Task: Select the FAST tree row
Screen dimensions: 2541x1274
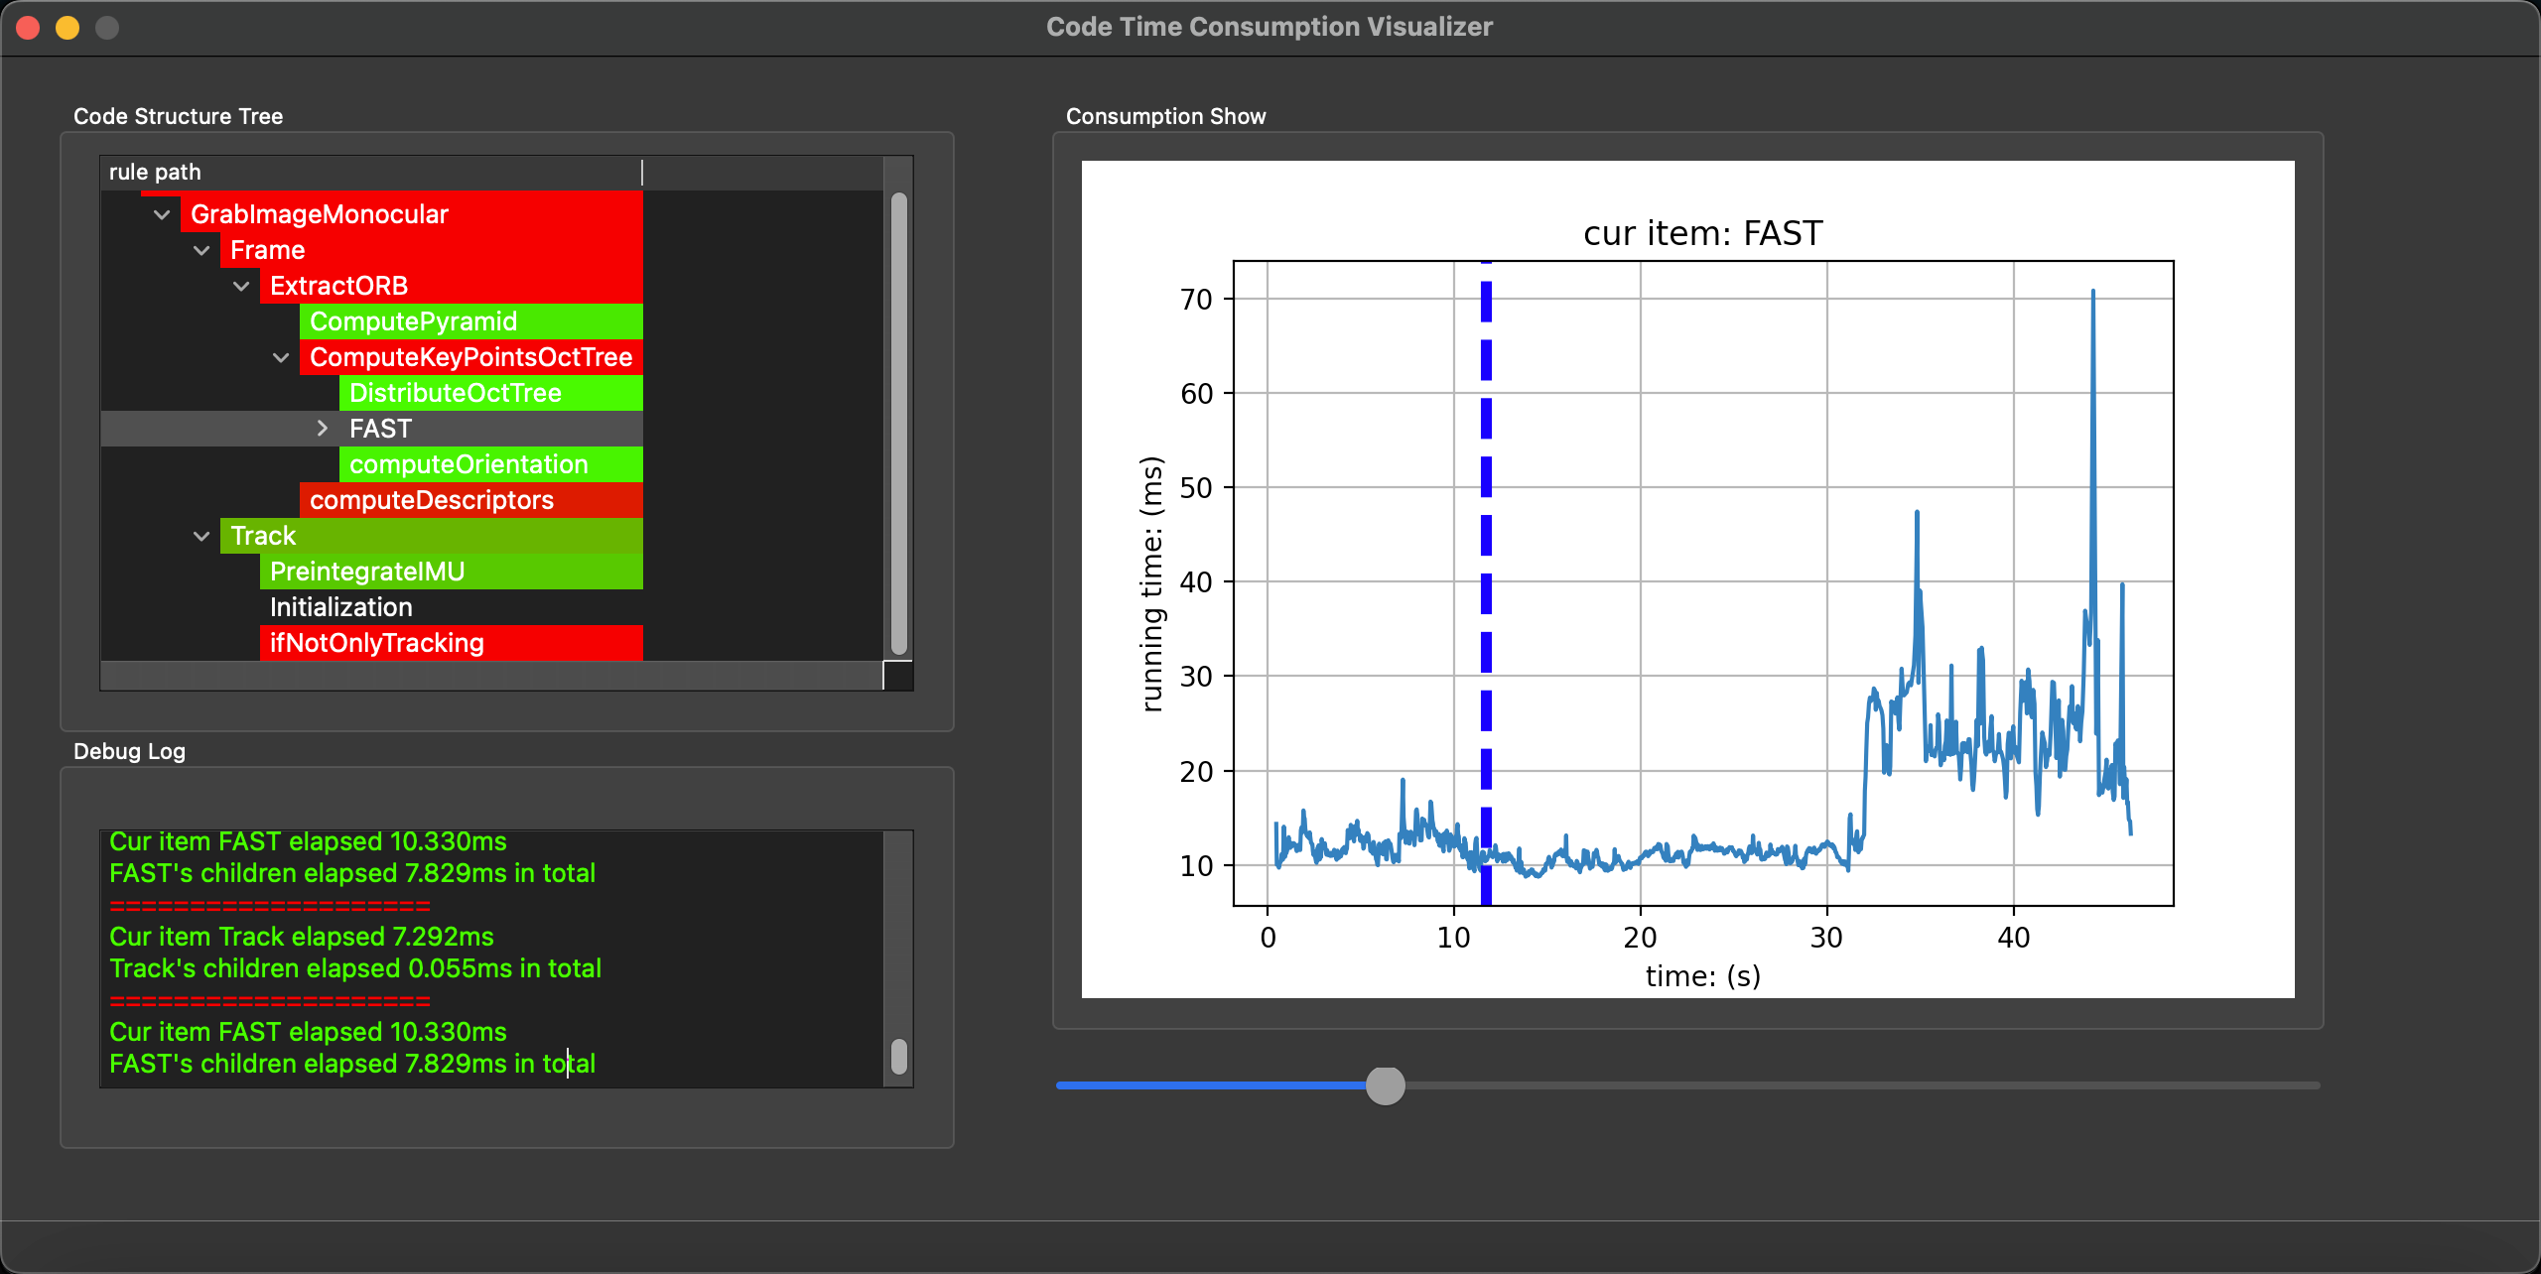Action: (372, 429)
